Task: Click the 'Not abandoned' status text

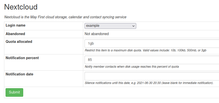Action: (x=97, y=34)
